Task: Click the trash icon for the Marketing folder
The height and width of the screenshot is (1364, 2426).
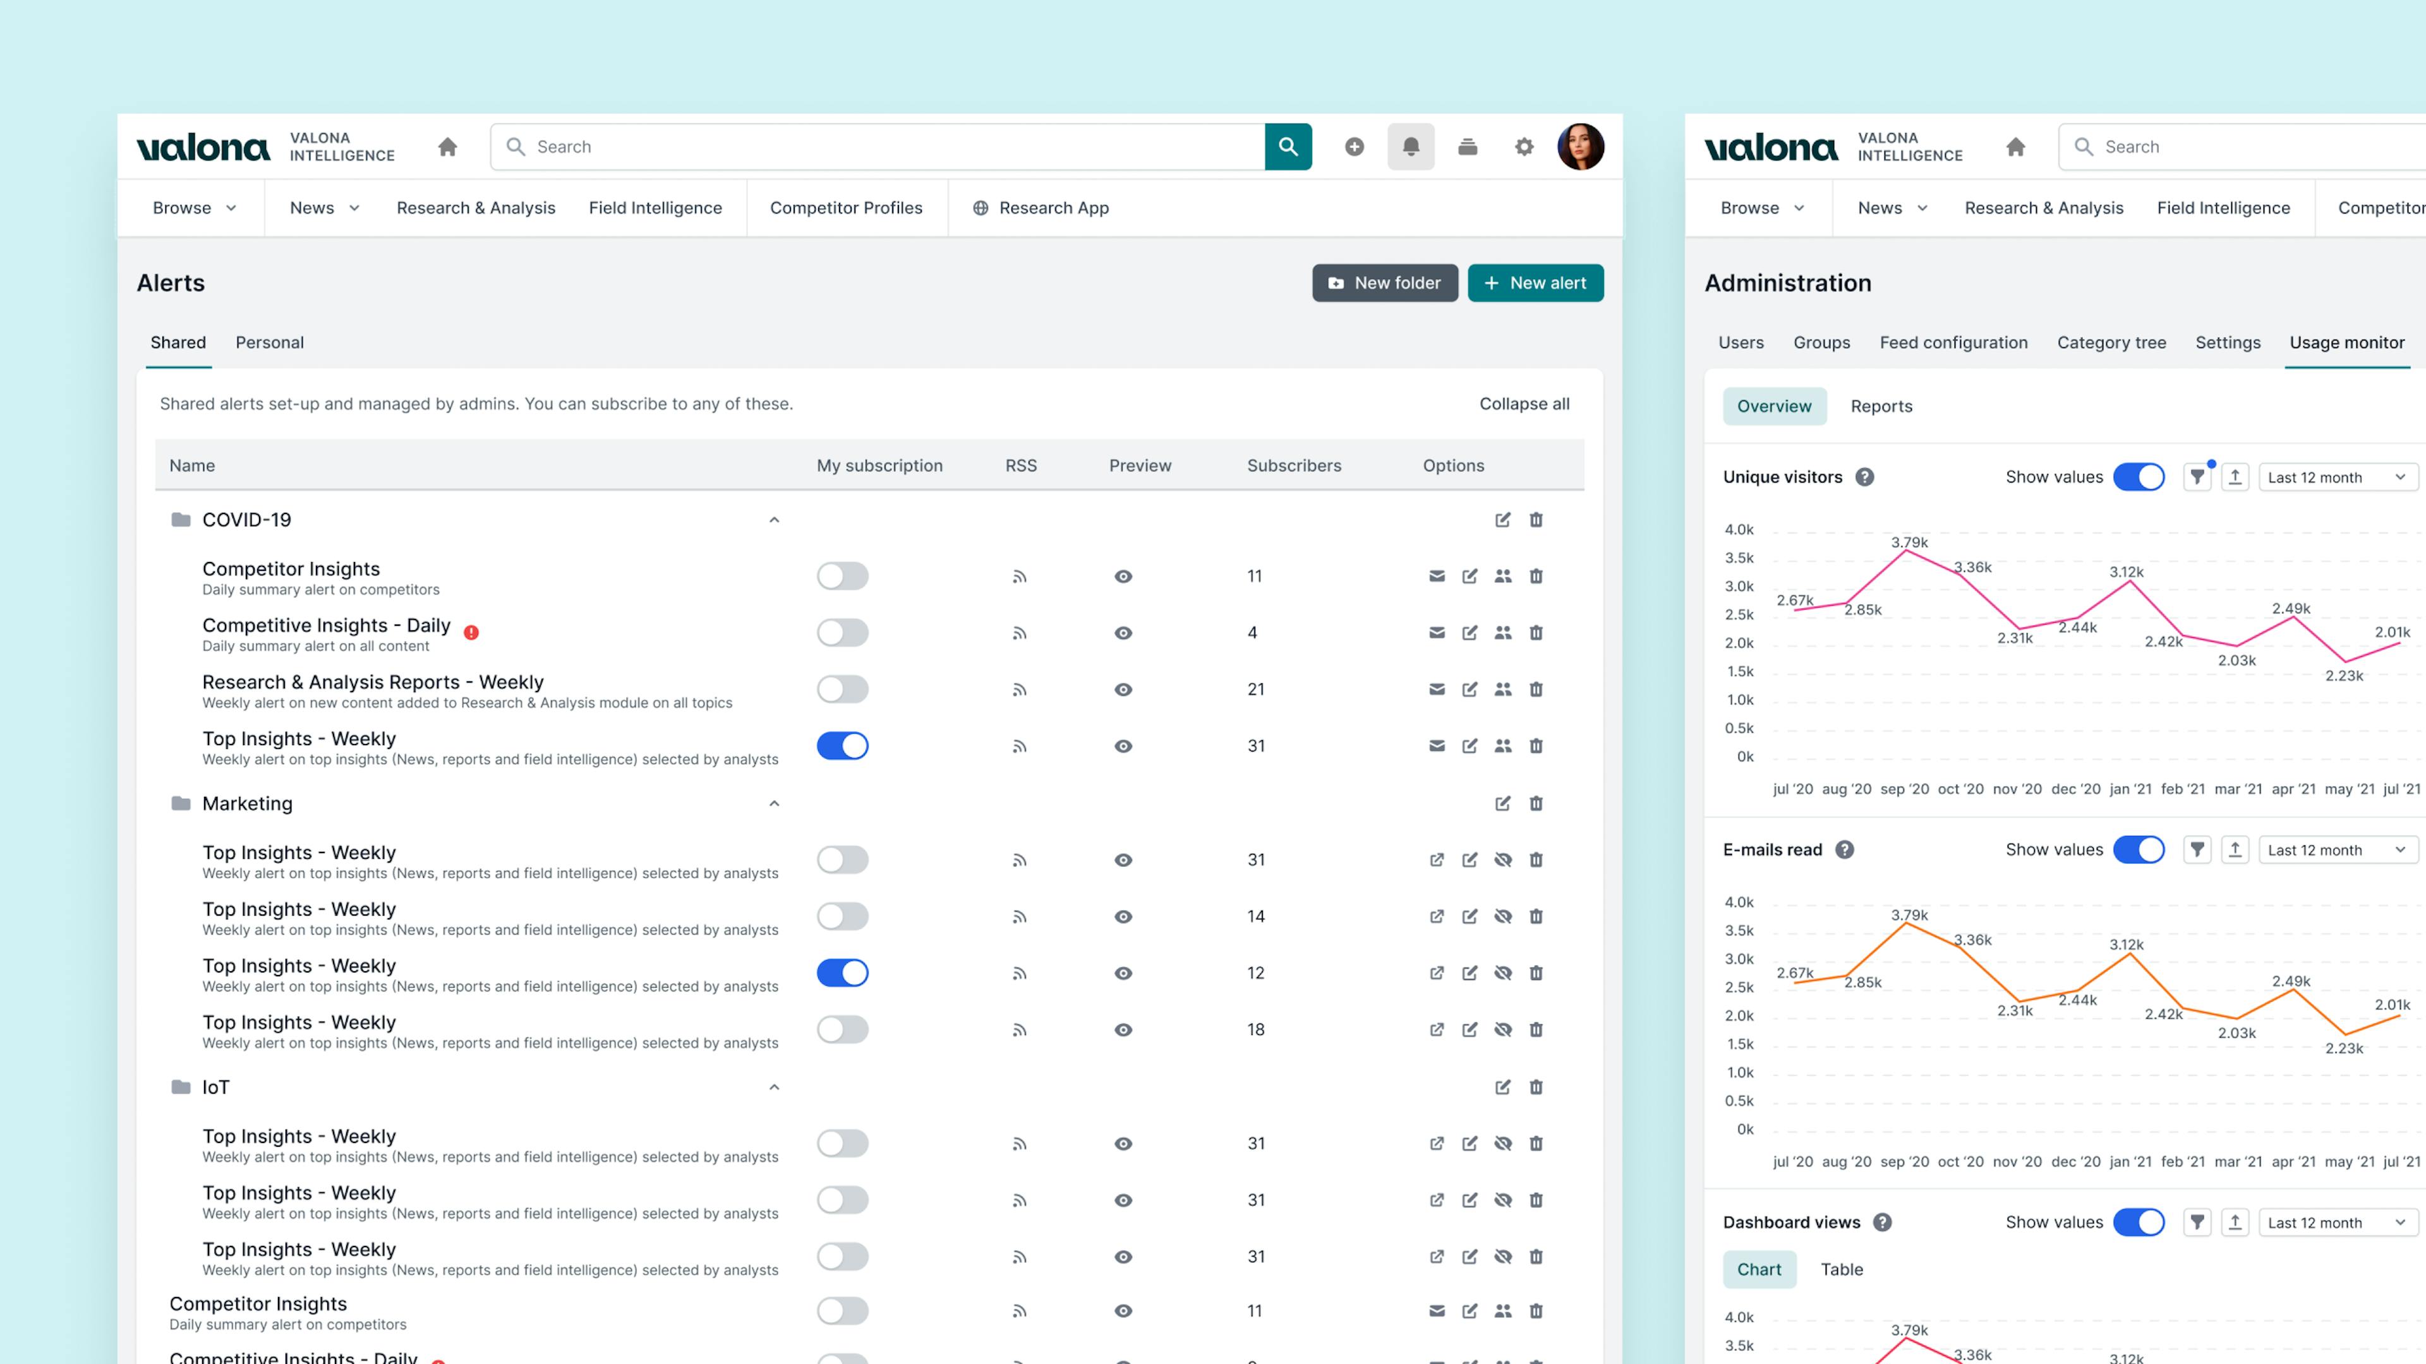Action: pyautogui.click(x=1536, y=803)
